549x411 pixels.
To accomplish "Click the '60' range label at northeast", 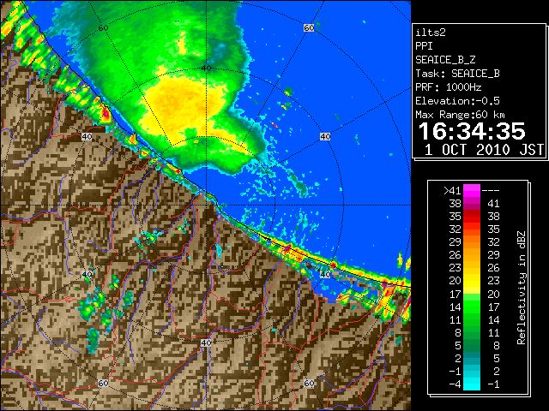I will coord(309,28).
